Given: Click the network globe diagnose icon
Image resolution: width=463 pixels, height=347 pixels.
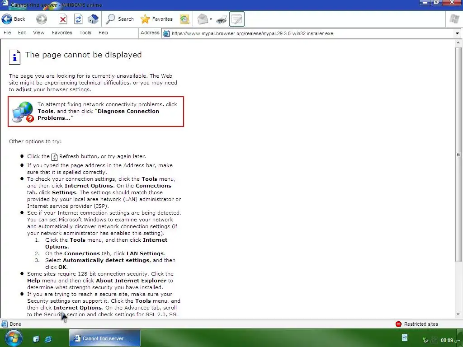Looking at the screenshot, I should click(23, 112).
